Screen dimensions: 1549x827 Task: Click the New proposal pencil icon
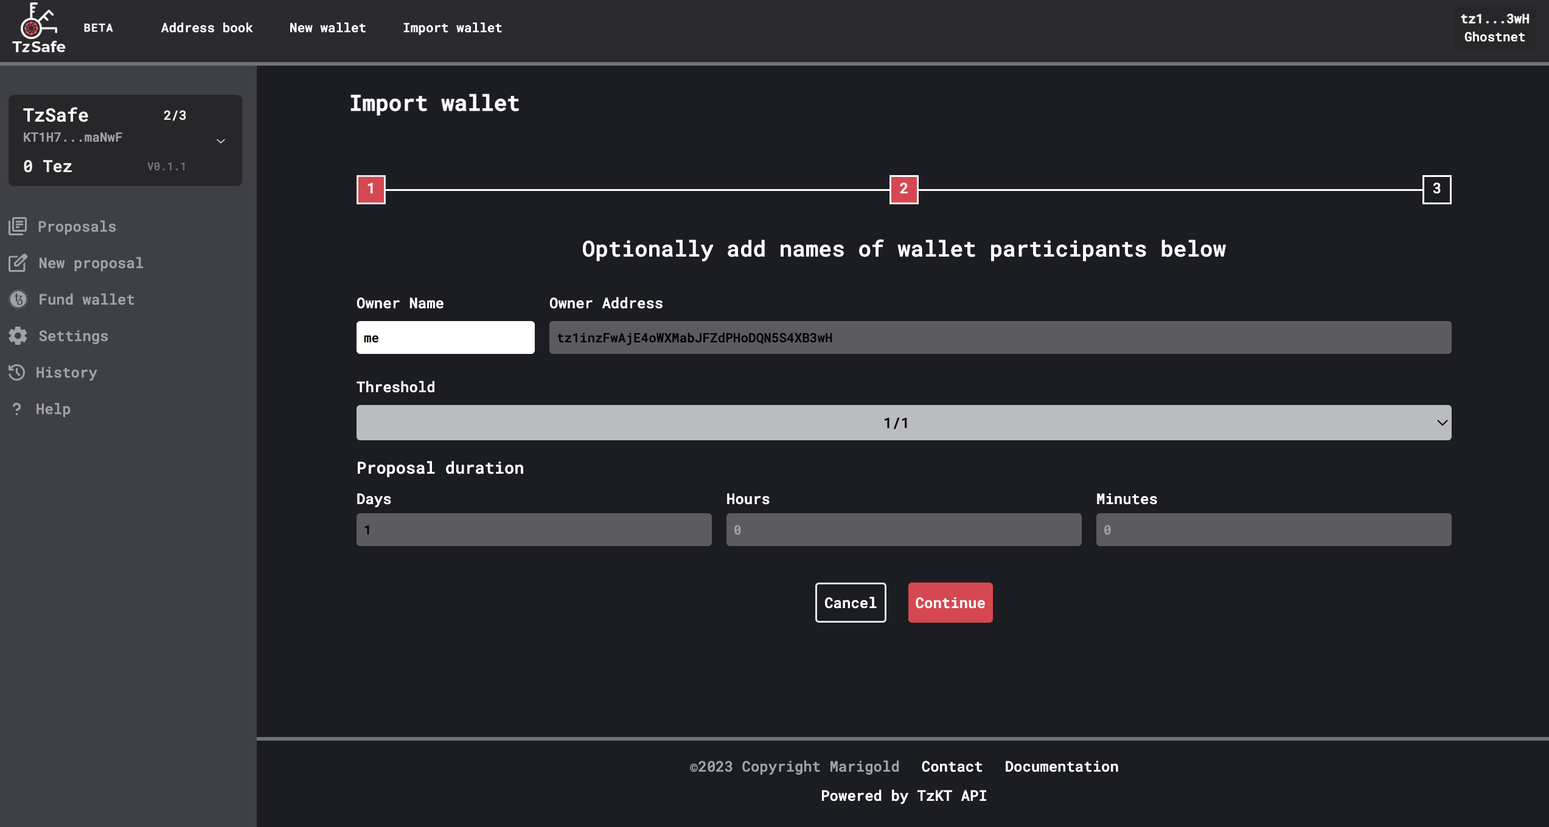18,263
